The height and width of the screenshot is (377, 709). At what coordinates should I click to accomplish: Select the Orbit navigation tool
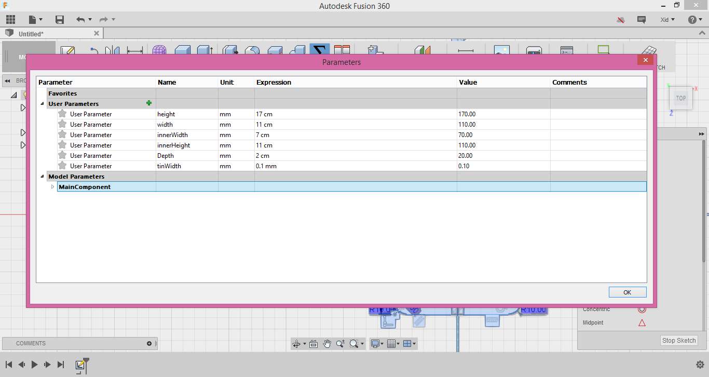tap(296, 344)
